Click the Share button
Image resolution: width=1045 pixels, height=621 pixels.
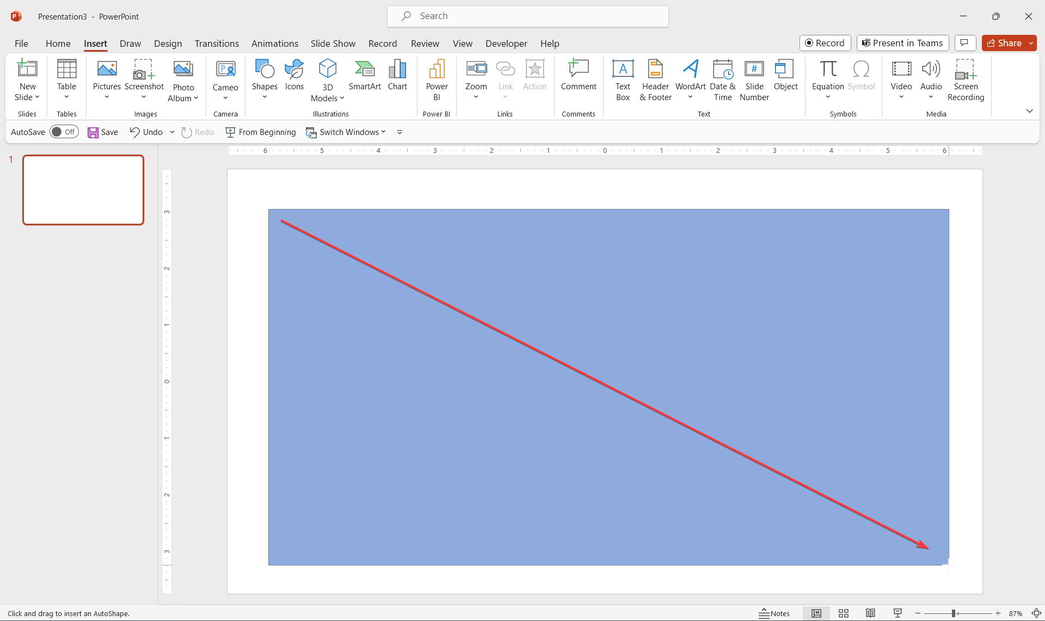1004,43
